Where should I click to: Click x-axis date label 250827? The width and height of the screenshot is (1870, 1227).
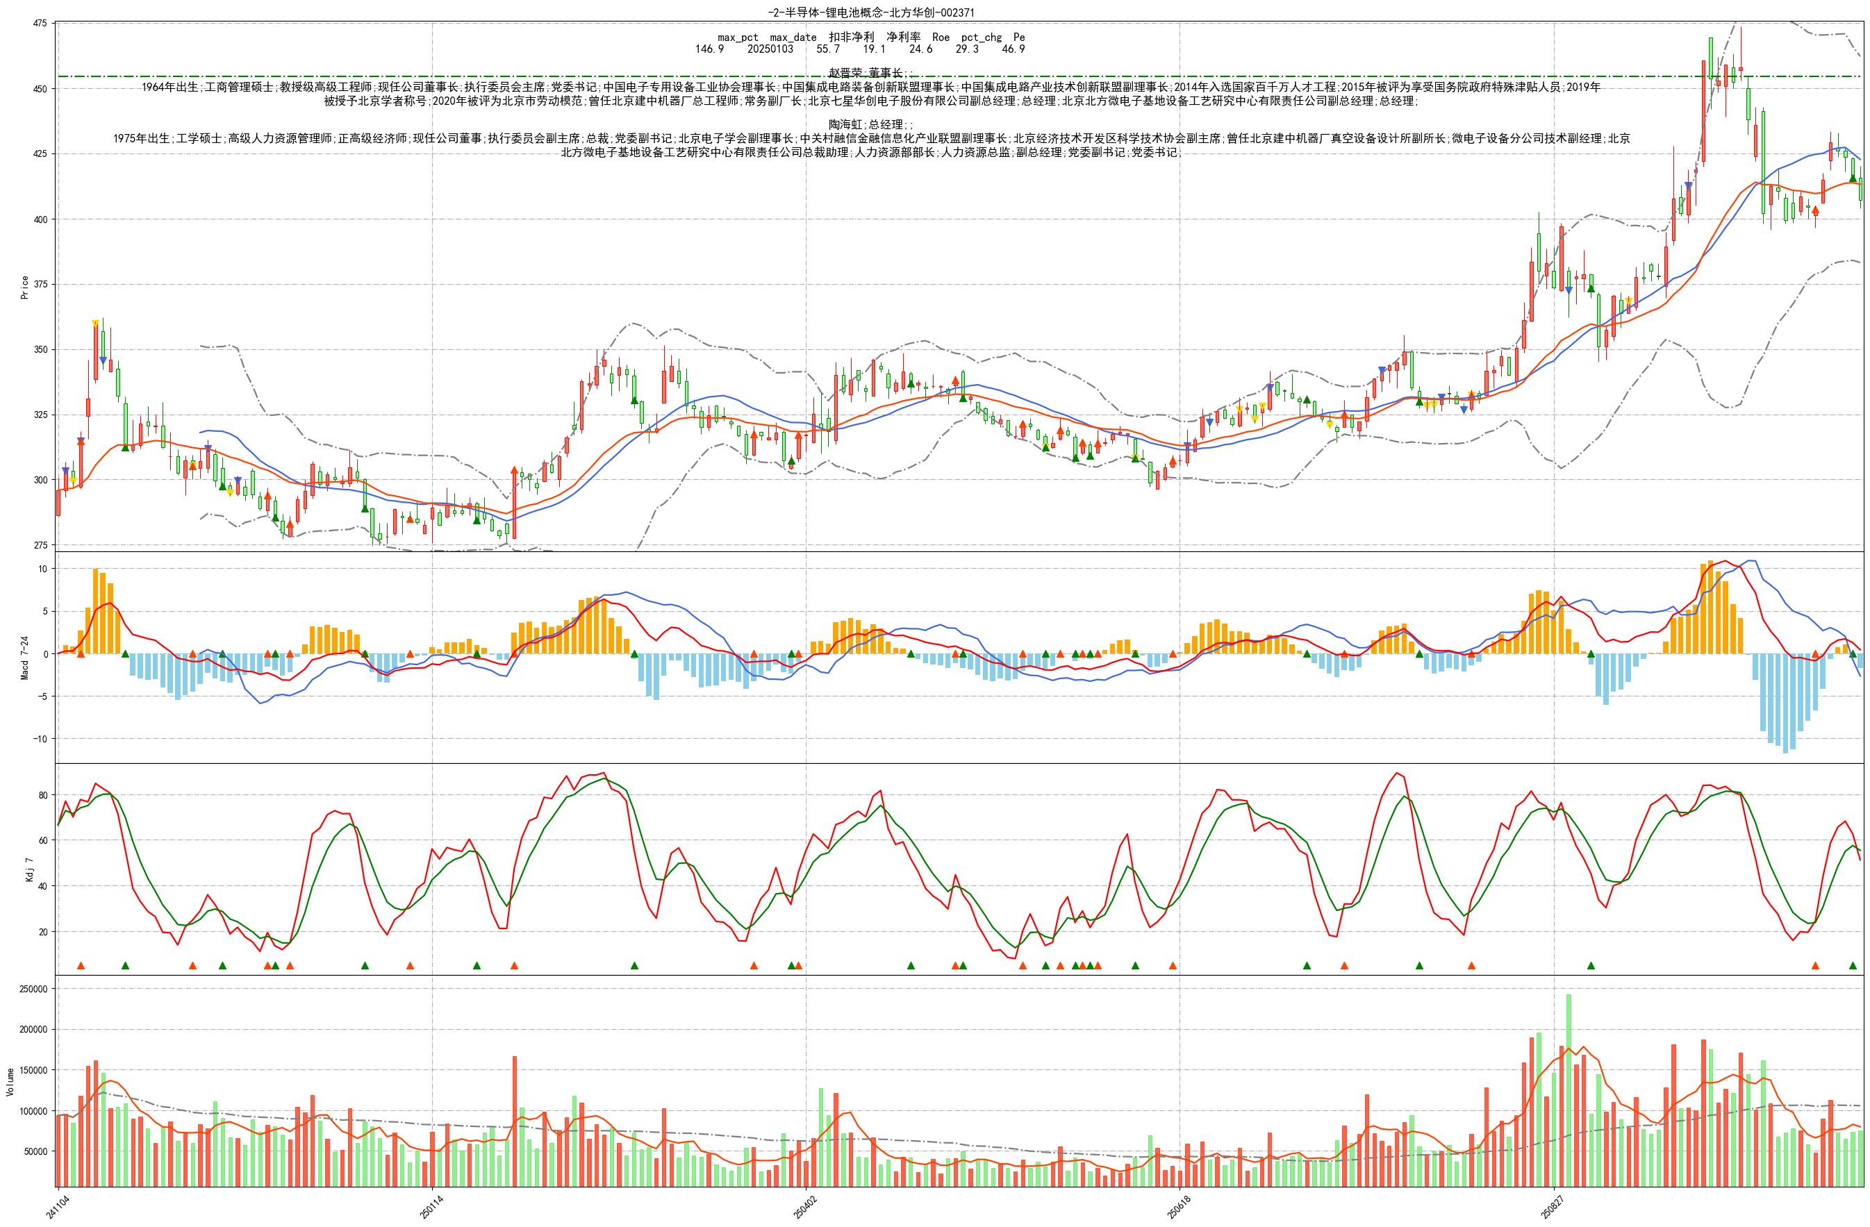[1552, 1207]
